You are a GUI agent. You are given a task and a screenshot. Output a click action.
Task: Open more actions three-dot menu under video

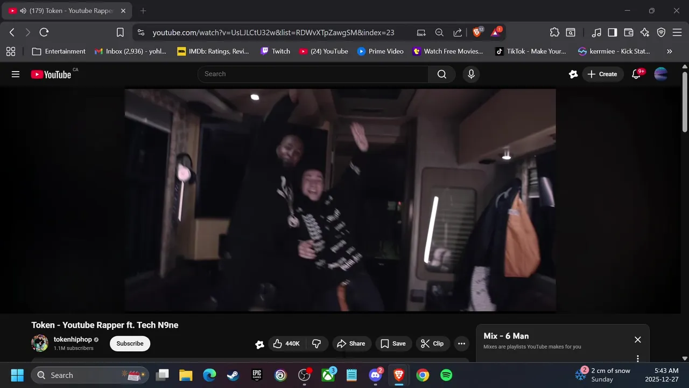(x=461, y=343)
